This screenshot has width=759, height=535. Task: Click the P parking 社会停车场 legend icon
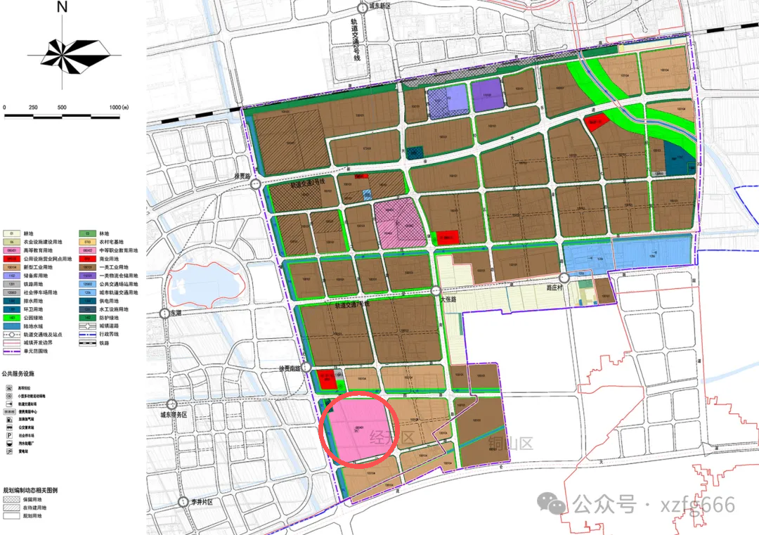point(8,435)
